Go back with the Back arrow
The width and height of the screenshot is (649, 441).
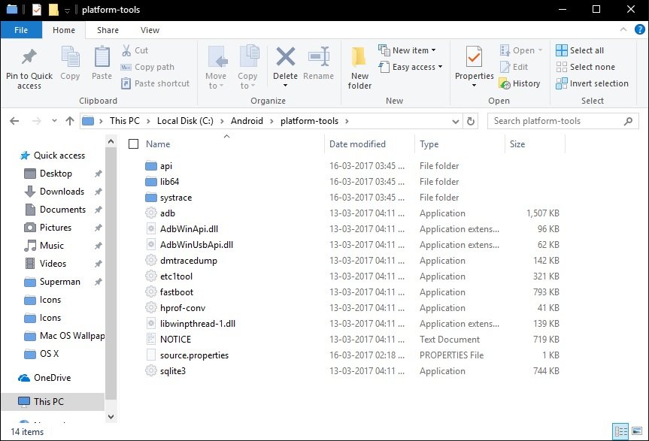[x=14, y=121]
